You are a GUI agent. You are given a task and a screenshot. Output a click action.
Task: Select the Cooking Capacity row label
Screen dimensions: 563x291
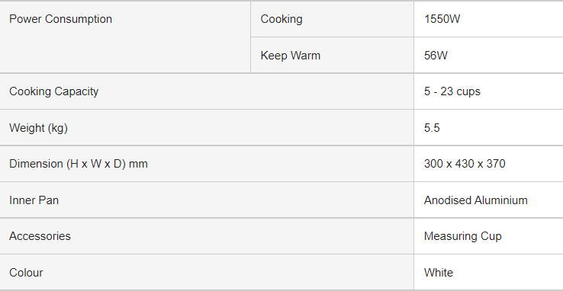click(x=54, y=91)
